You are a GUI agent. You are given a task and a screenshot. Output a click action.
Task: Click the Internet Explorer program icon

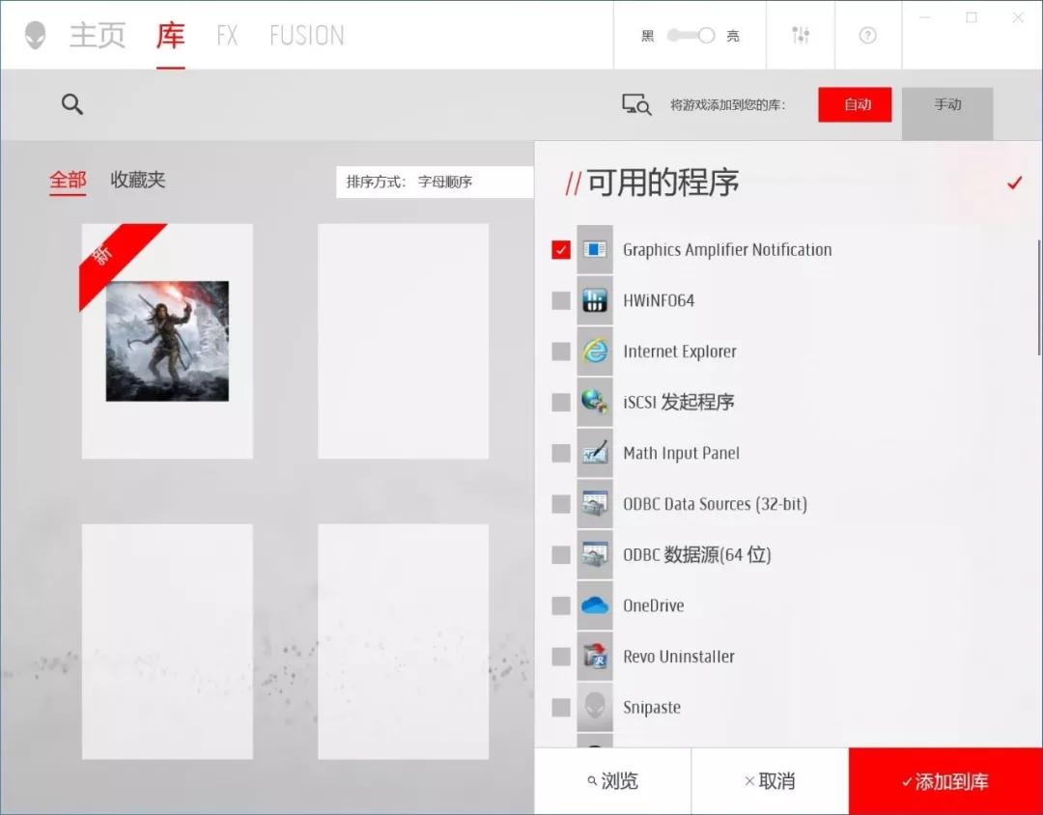point(595,351)
